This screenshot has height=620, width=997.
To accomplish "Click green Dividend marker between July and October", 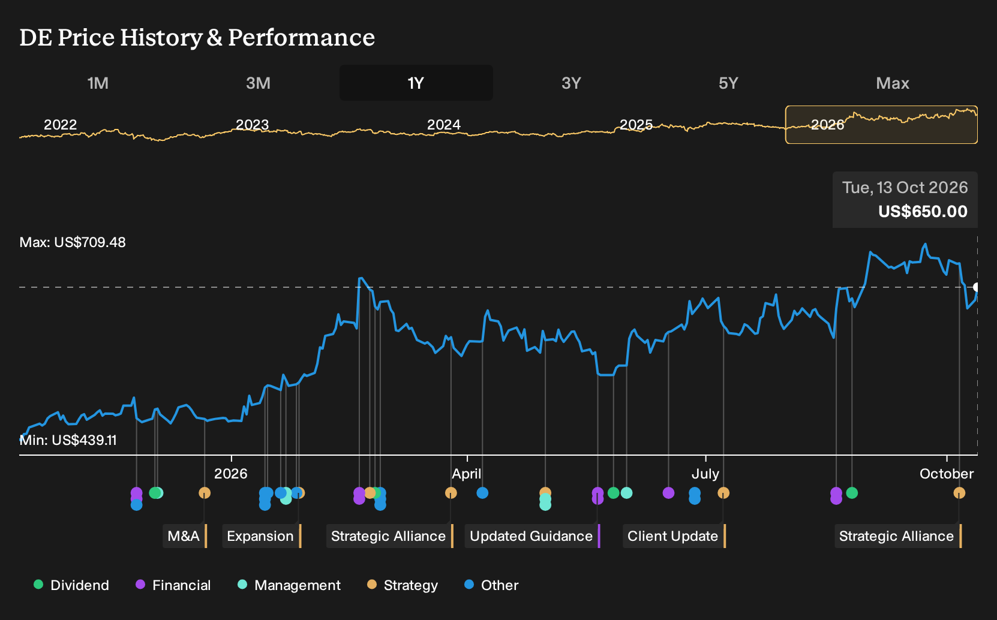I will pyautogui.click(x=852, y=493).
